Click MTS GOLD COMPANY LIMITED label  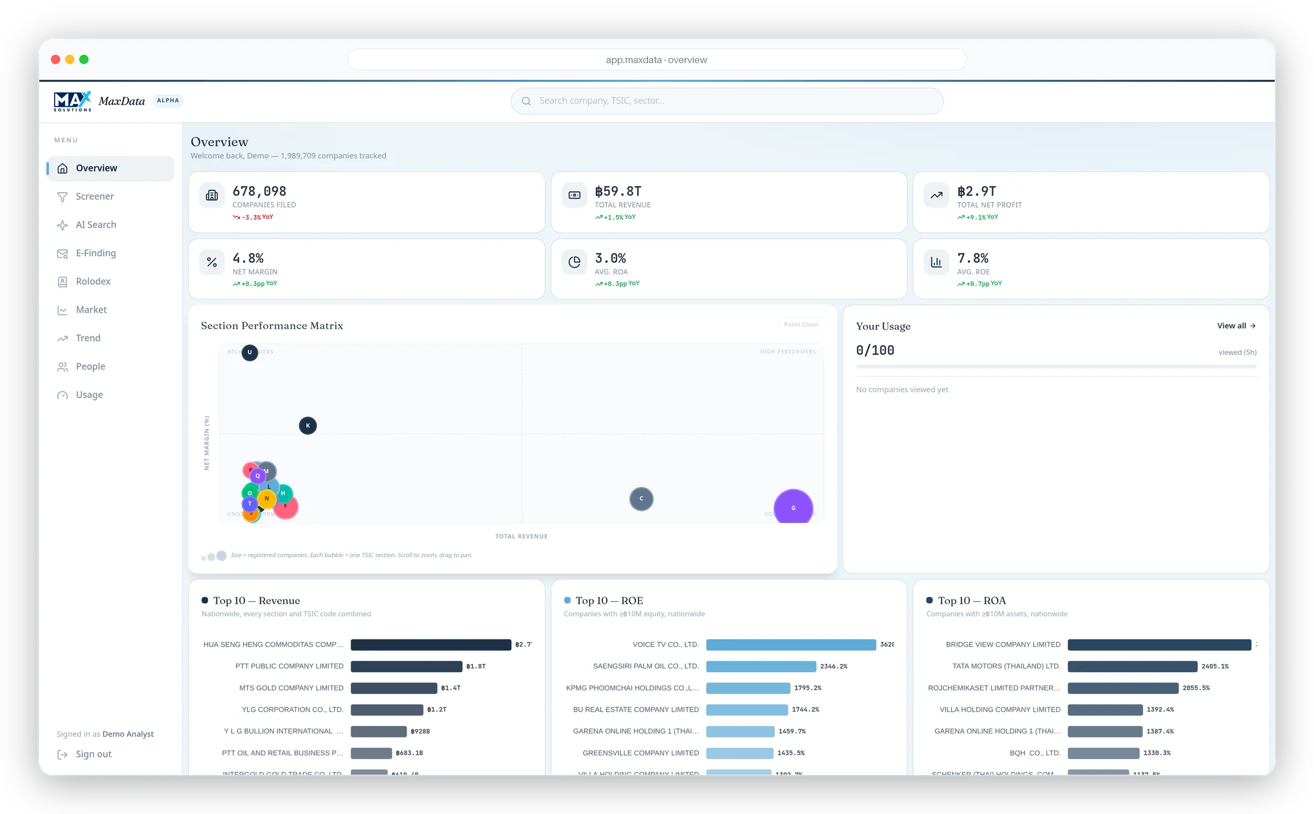coord(291,688)
